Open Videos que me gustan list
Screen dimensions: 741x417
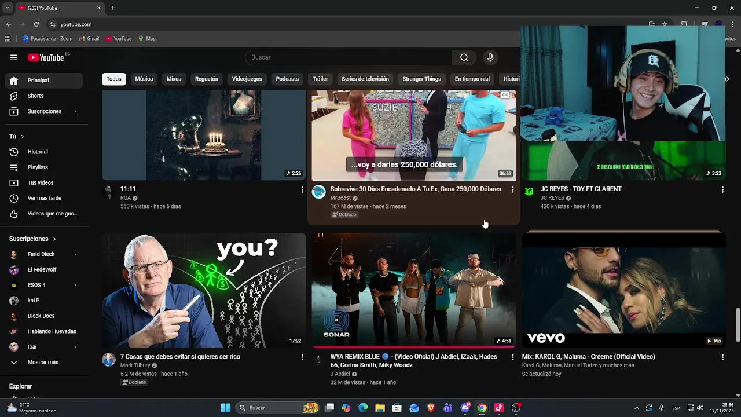tap(45, 214)
